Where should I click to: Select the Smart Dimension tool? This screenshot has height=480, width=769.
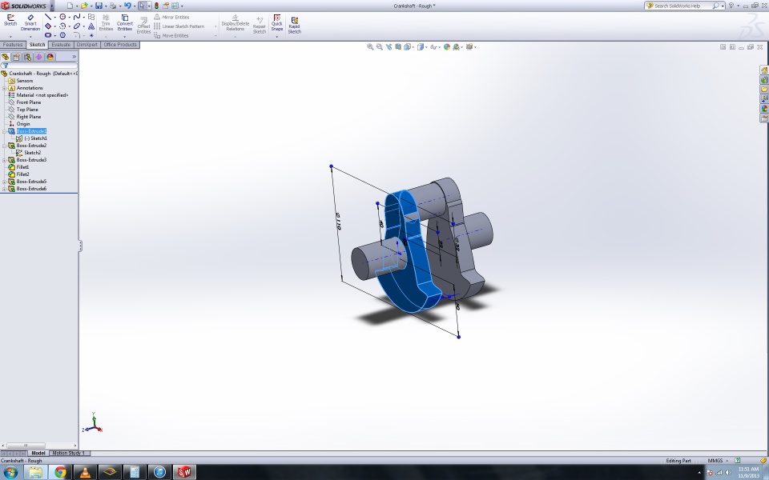pos(30,22)
